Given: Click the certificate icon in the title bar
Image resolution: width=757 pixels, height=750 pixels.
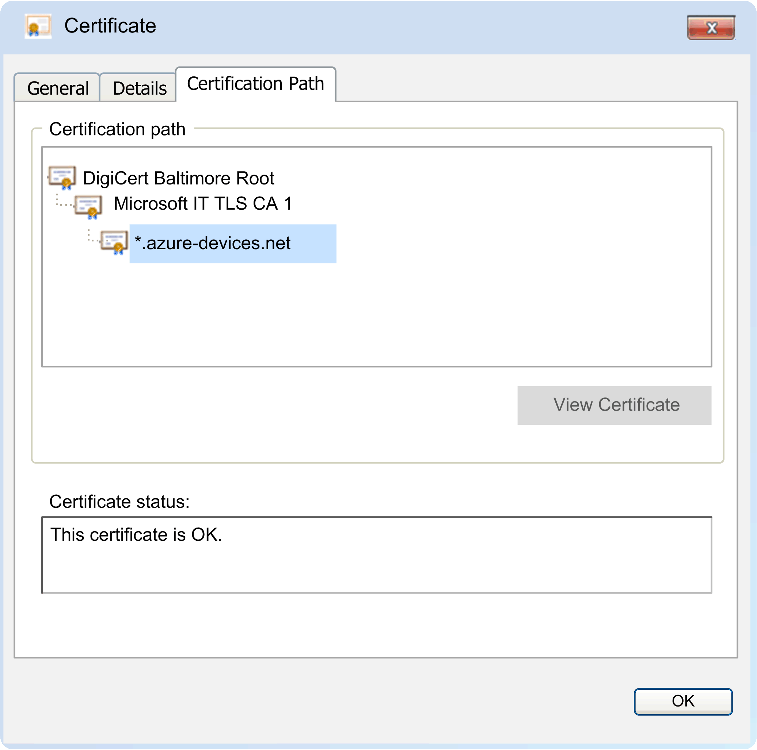Looking at the screenshot, I should [x=38, y=26].
